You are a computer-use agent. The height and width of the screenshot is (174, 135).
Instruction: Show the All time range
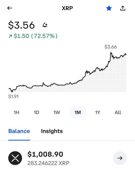tap(118, 112)
